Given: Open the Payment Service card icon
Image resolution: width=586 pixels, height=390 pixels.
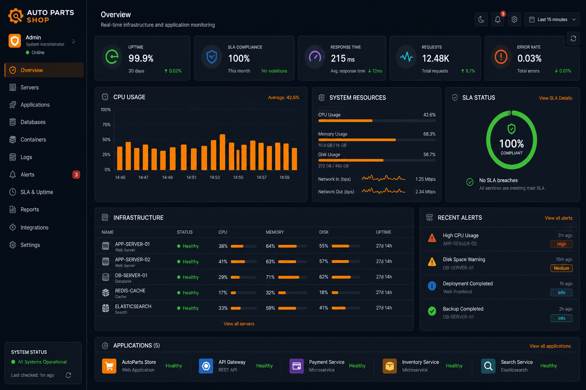Looking at the screenshot, I should pos(296,366).
